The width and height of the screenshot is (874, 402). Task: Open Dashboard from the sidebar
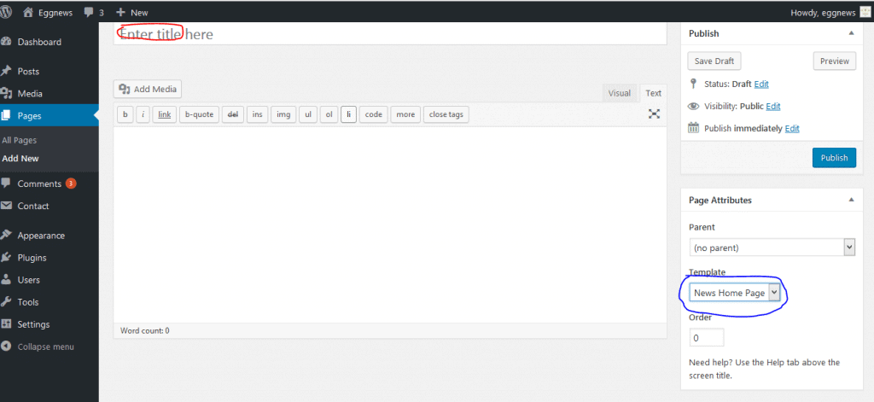pyautogui.click(x=39, y=42)
